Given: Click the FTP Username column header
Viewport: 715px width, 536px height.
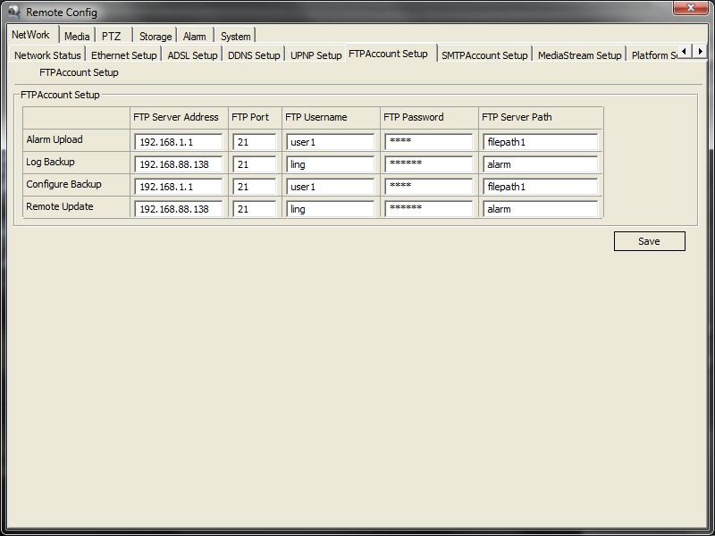Looking at the screenshot, I should tap(316, 117).
